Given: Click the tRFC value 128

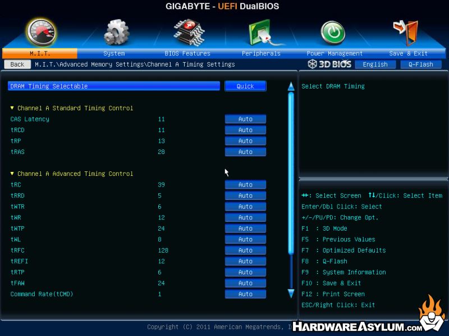Looking at the screenshot, I should tap(163, 250).
